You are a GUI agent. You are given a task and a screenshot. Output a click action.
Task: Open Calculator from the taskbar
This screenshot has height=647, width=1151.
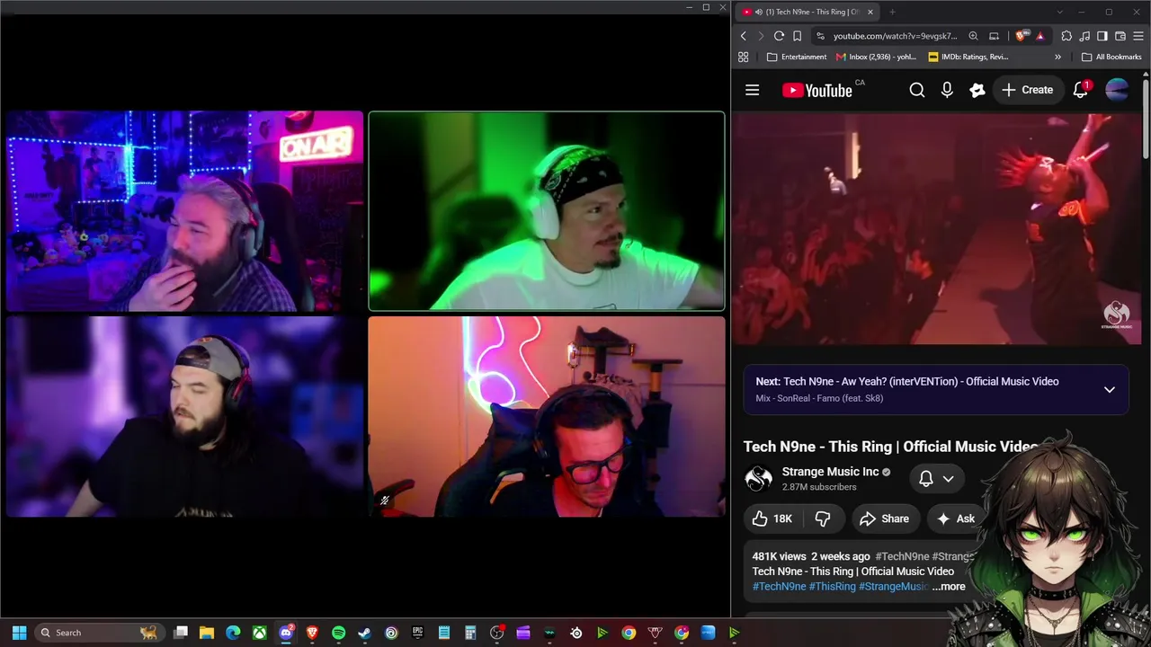(x=470, y=633)
